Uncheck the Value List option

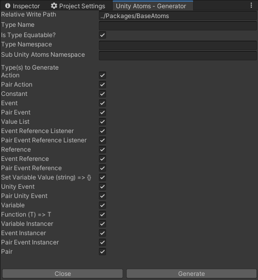coord(102,122)
